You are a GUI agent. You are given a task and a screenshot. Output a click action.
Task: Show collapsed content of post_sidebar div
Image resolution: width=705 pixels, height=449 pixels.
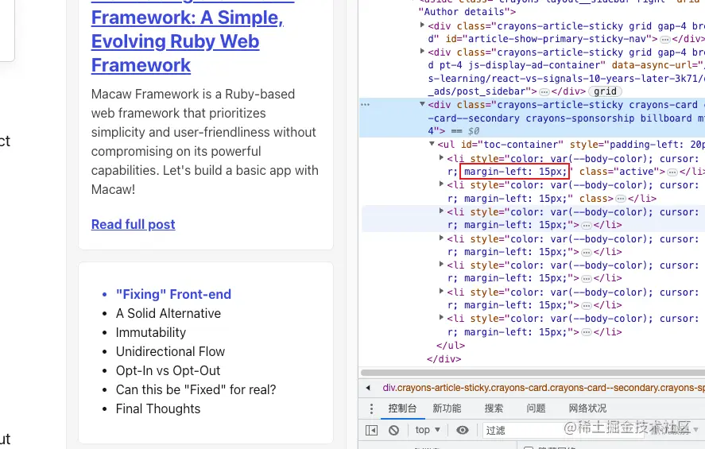tap(544, 91)
